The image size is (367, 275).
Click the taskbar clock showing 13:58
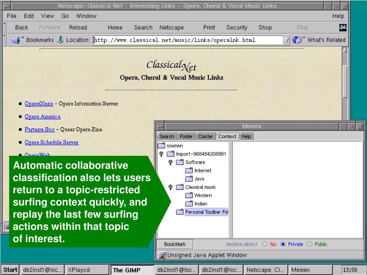coord(350,270)
